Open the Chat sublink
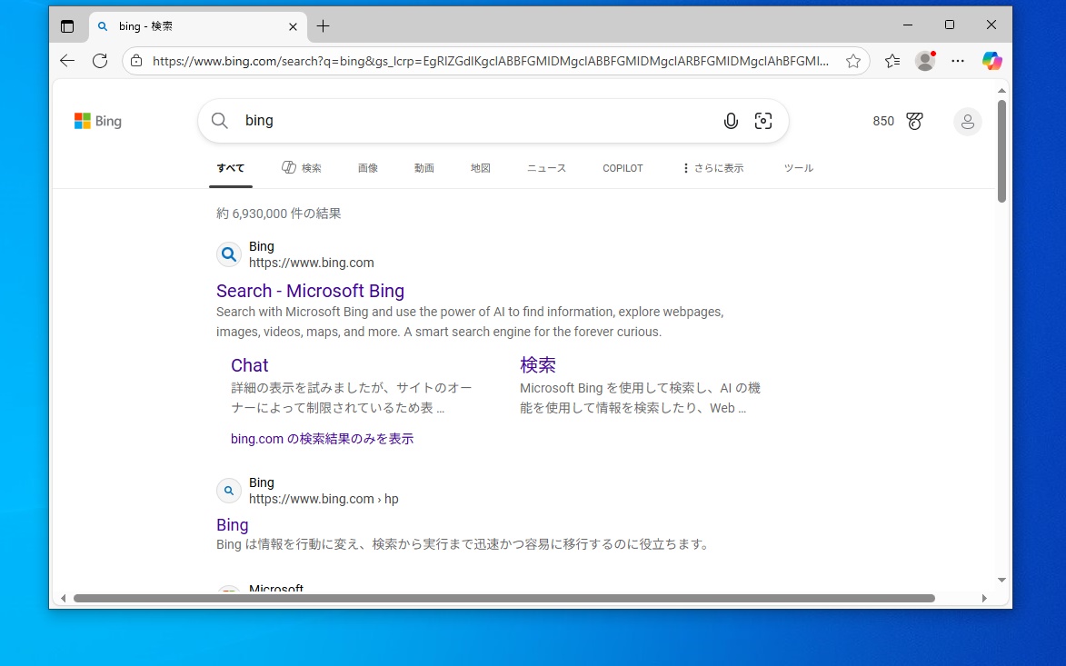Viewport: 1066px width, 666px height. click(x=250, y=365)
